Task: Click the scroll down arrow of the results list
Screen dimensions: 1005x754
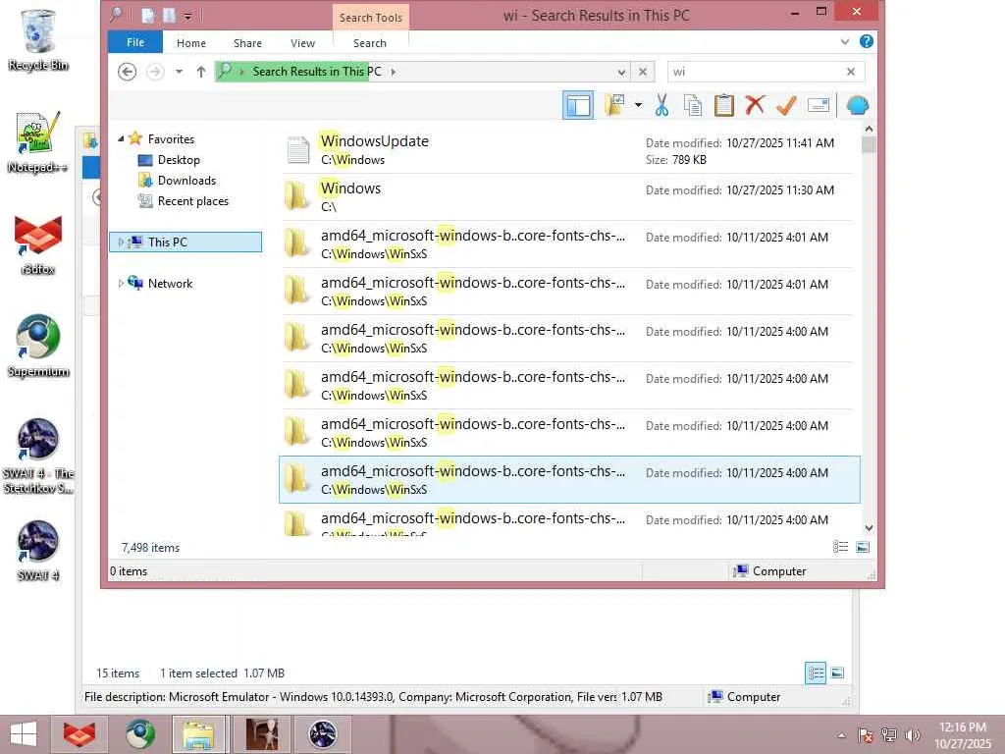Action: pos(870,528)
